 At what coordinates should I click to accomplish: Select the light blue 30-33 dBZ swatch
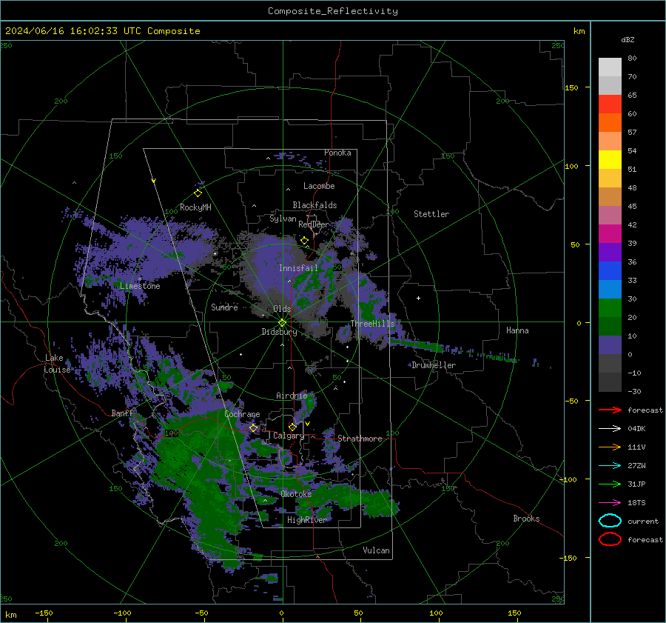[x=610, y=290]
